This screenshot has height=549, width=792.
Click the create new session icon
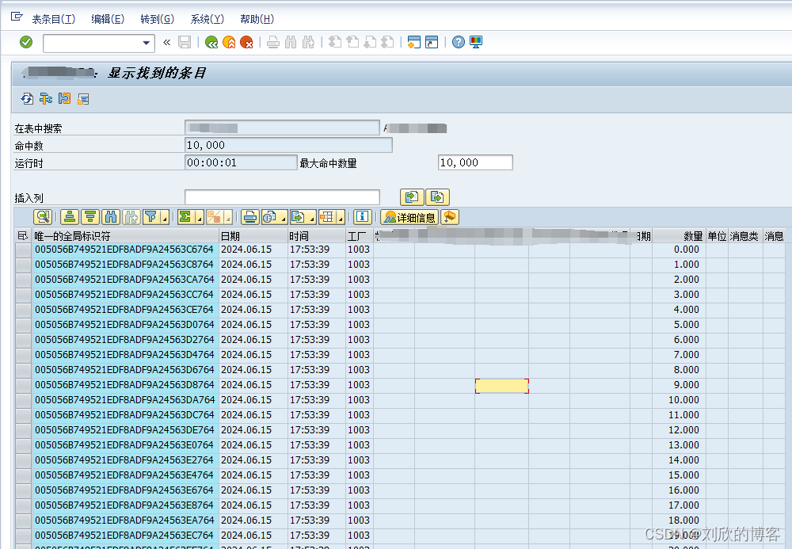(413, 42)
